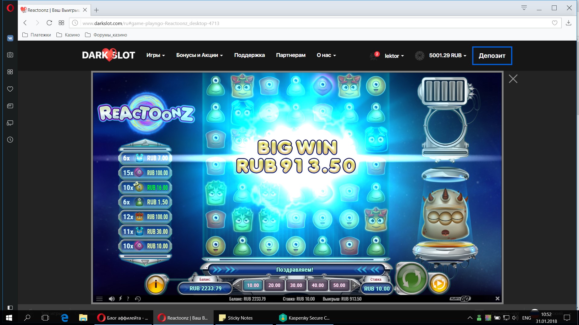The width and height of the screenshot is (579, 325).
Task: Open Windows taskbar search
Action: [27, 318]
